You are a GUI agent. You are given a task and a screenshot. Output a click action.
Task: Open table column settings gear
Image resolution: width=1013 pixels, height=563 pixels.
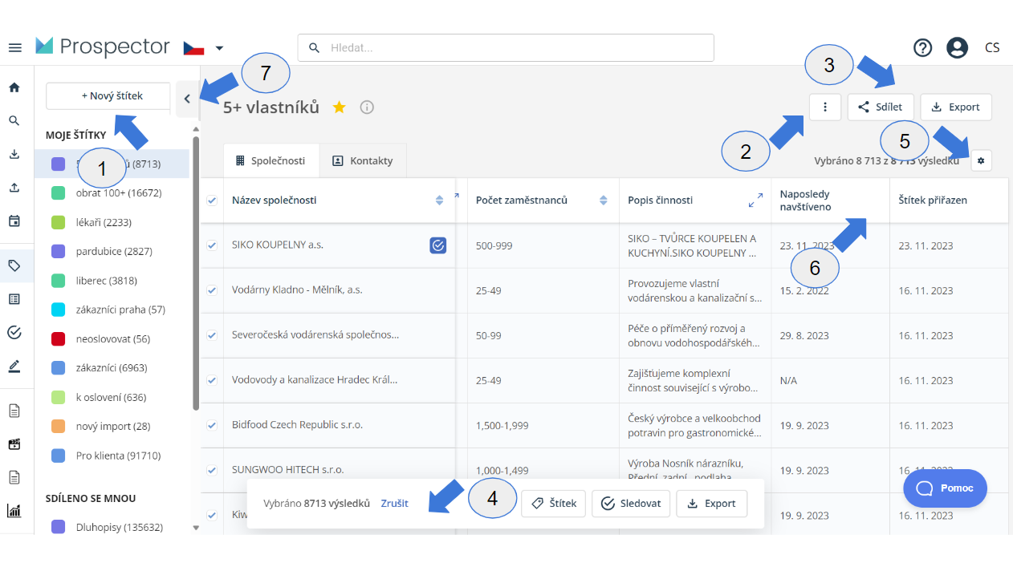point(980,161)
